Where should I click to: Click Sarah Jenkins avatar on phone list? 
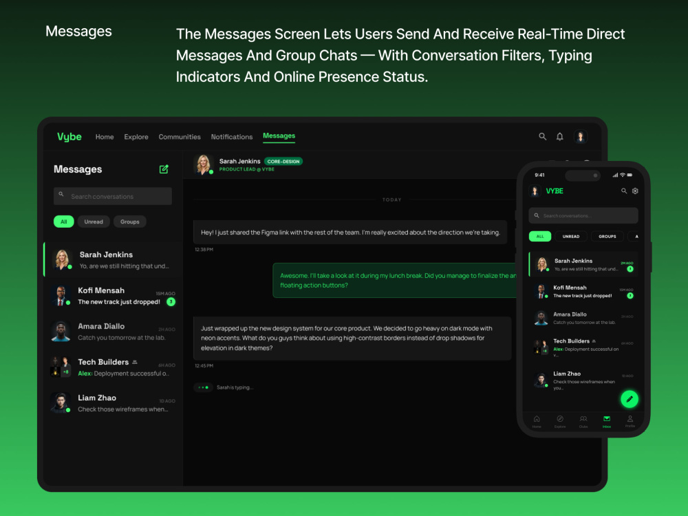542,264
